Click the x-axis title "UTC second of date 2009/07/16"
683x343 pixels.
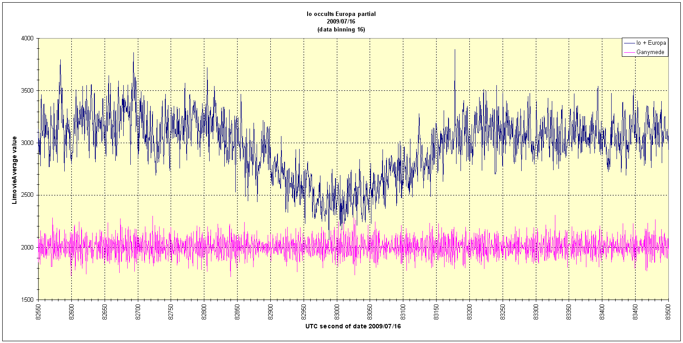353,327
